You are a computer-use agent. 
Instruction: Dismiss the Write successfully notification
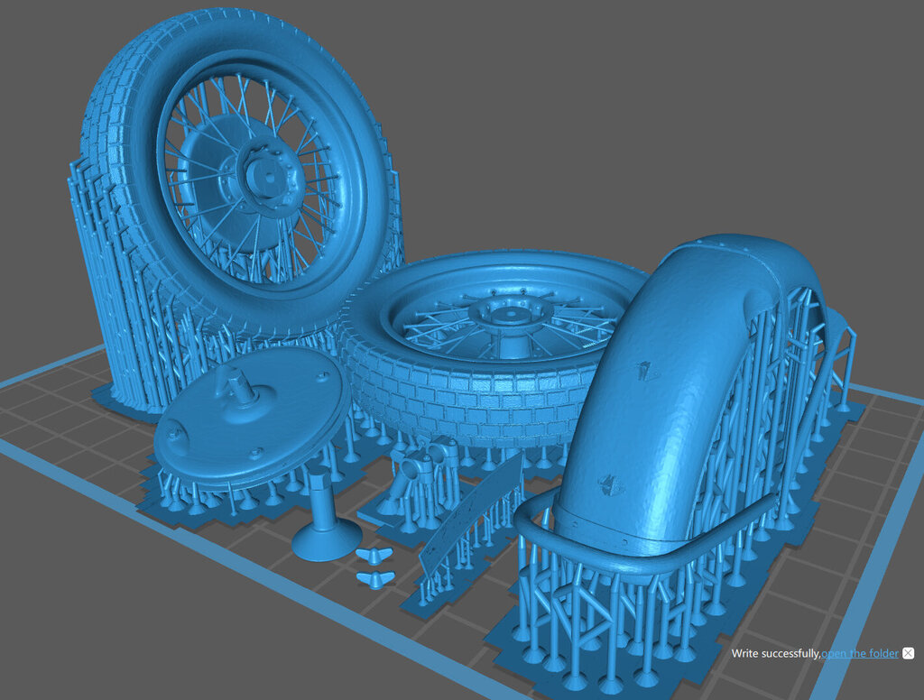(909, 653)
